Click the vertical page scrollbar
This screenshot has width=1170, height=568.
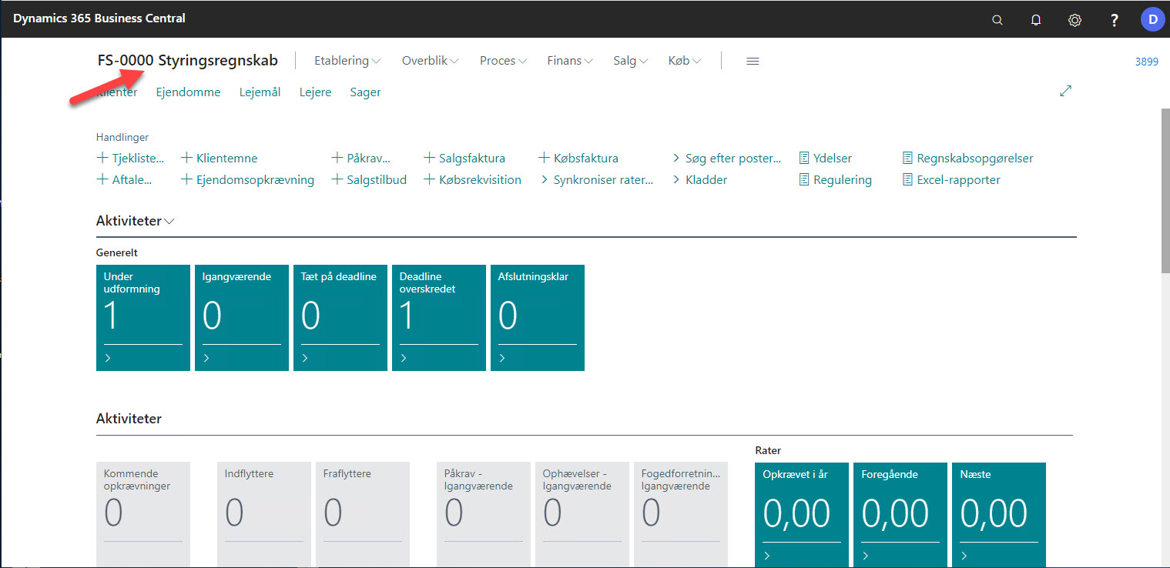[x=1165, y=191]
